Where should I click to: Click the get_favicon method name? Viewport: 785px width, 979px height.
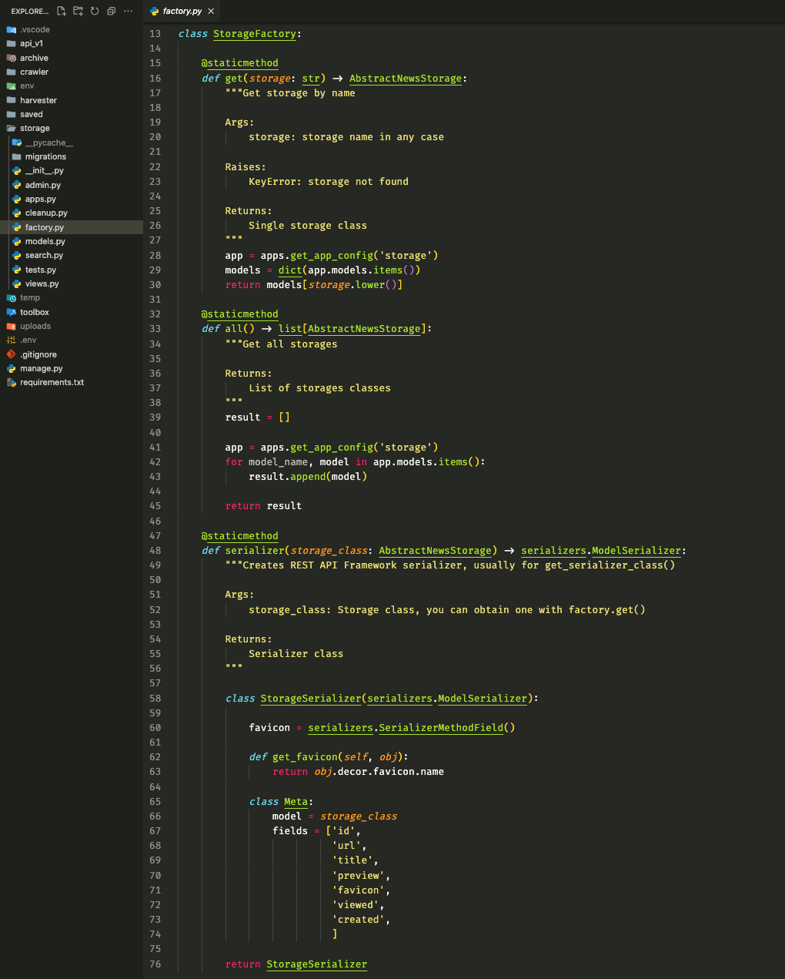305,757
